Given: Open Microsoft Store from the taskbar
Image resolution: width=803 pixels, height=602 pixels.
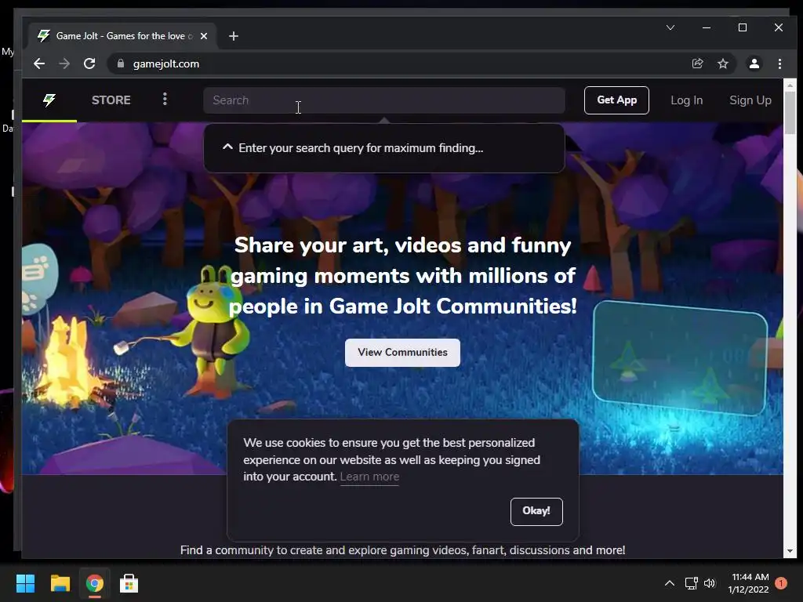Looking at the screenshot, I should pyautogui.click(x=129, y=583).
